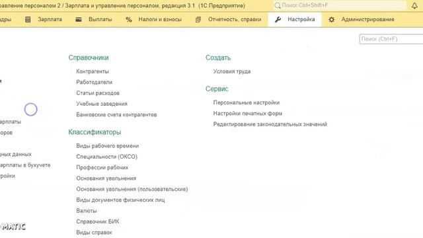Open Банковские счета контрагентов
Viewport: 423px width, 238px height.
pyautogui.click(x=116, y=114)
